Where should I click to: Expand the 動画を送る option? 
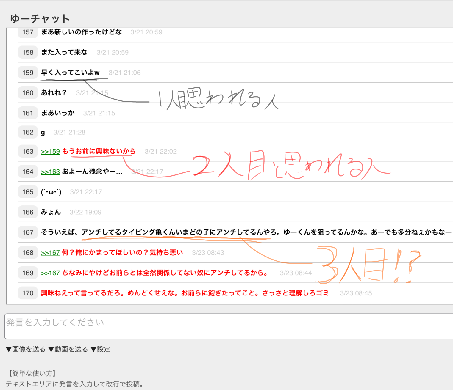[x=68, y=349]
